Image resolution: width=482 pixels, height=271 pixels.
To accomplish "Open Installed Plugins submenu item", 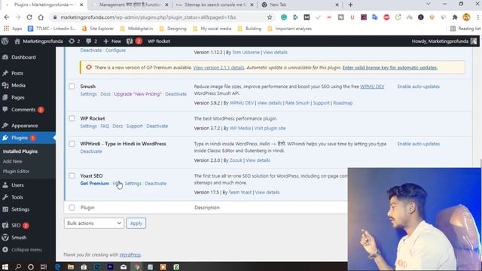I will point(20,151).
